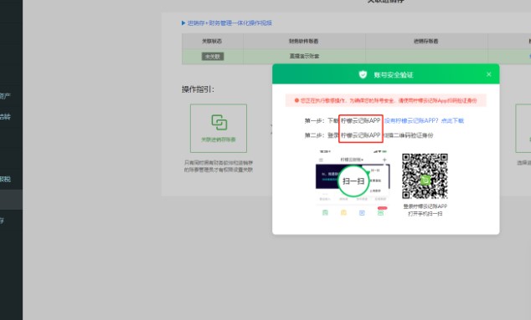531x320 pixels.
Task: Open the 点此下载 app download link
Action: [452, 120]
